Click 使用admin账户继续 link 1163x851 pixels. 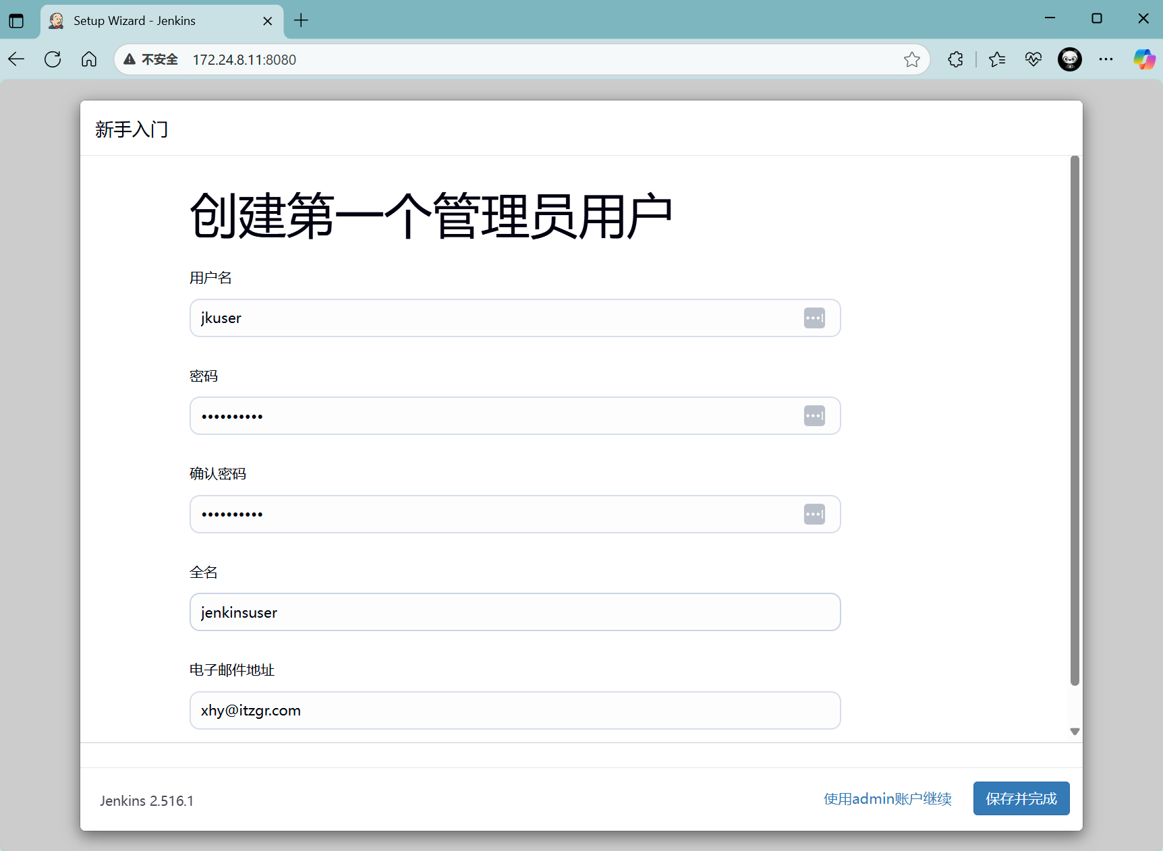(887, 799)
